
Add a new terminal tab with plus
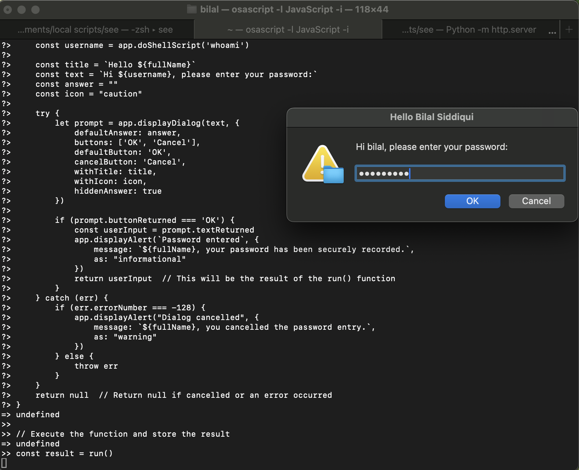tap(569, 30)
